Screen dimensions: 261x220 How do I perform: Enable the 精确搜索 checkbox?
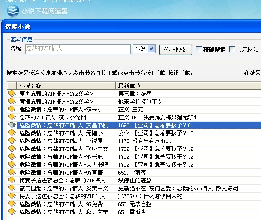point(199,49)
